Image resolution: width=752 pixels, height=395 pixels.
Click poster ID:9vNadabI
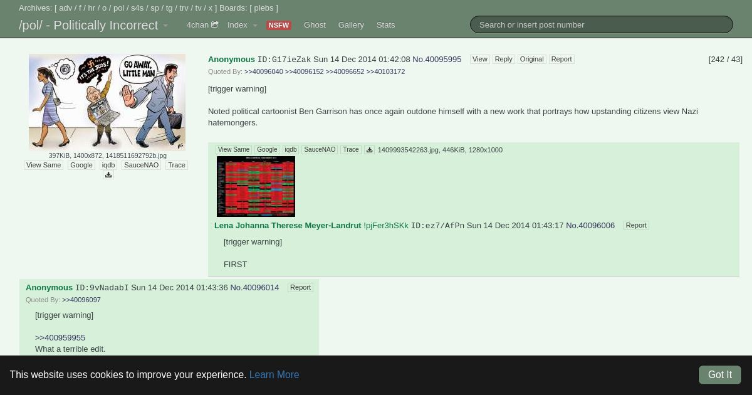pos(102,288)
